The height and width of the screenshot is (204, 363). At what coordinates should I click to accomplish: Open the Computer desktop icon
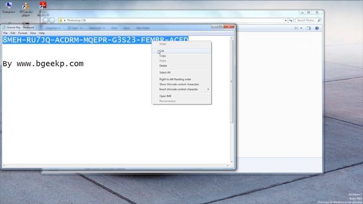click(x=9, y=7)
